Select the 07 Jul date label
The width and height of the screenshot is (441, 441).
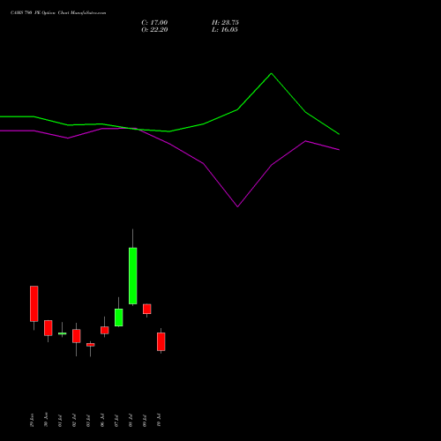pos(116,421)
